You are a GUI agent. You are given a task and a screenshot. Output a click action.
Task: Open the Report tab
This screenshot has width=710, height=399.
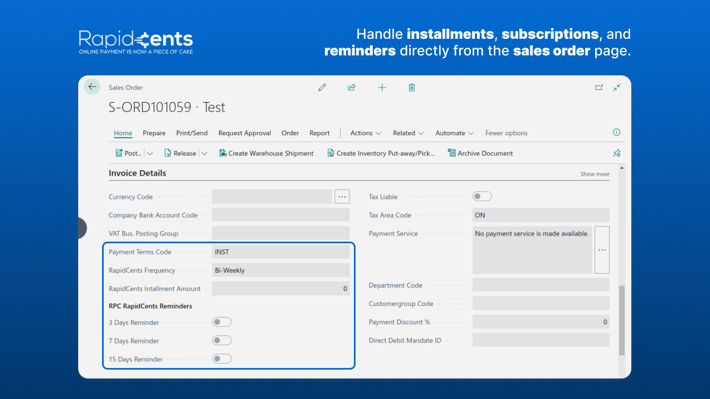[319, 133]
